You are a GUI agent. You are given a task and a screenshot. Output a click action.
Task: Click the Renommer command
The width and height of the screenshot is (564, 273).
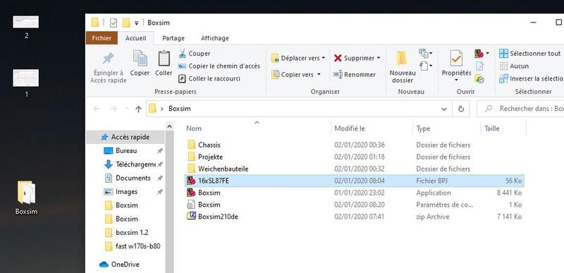tap(355, 75)
